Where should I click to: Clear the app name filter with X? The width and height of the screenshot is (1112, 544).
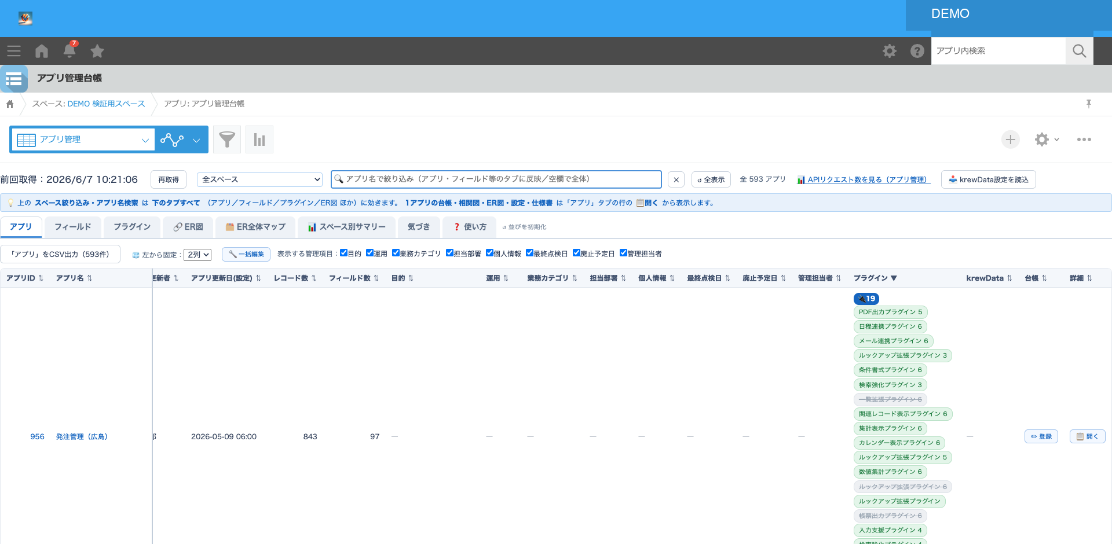tap(676, 179)
